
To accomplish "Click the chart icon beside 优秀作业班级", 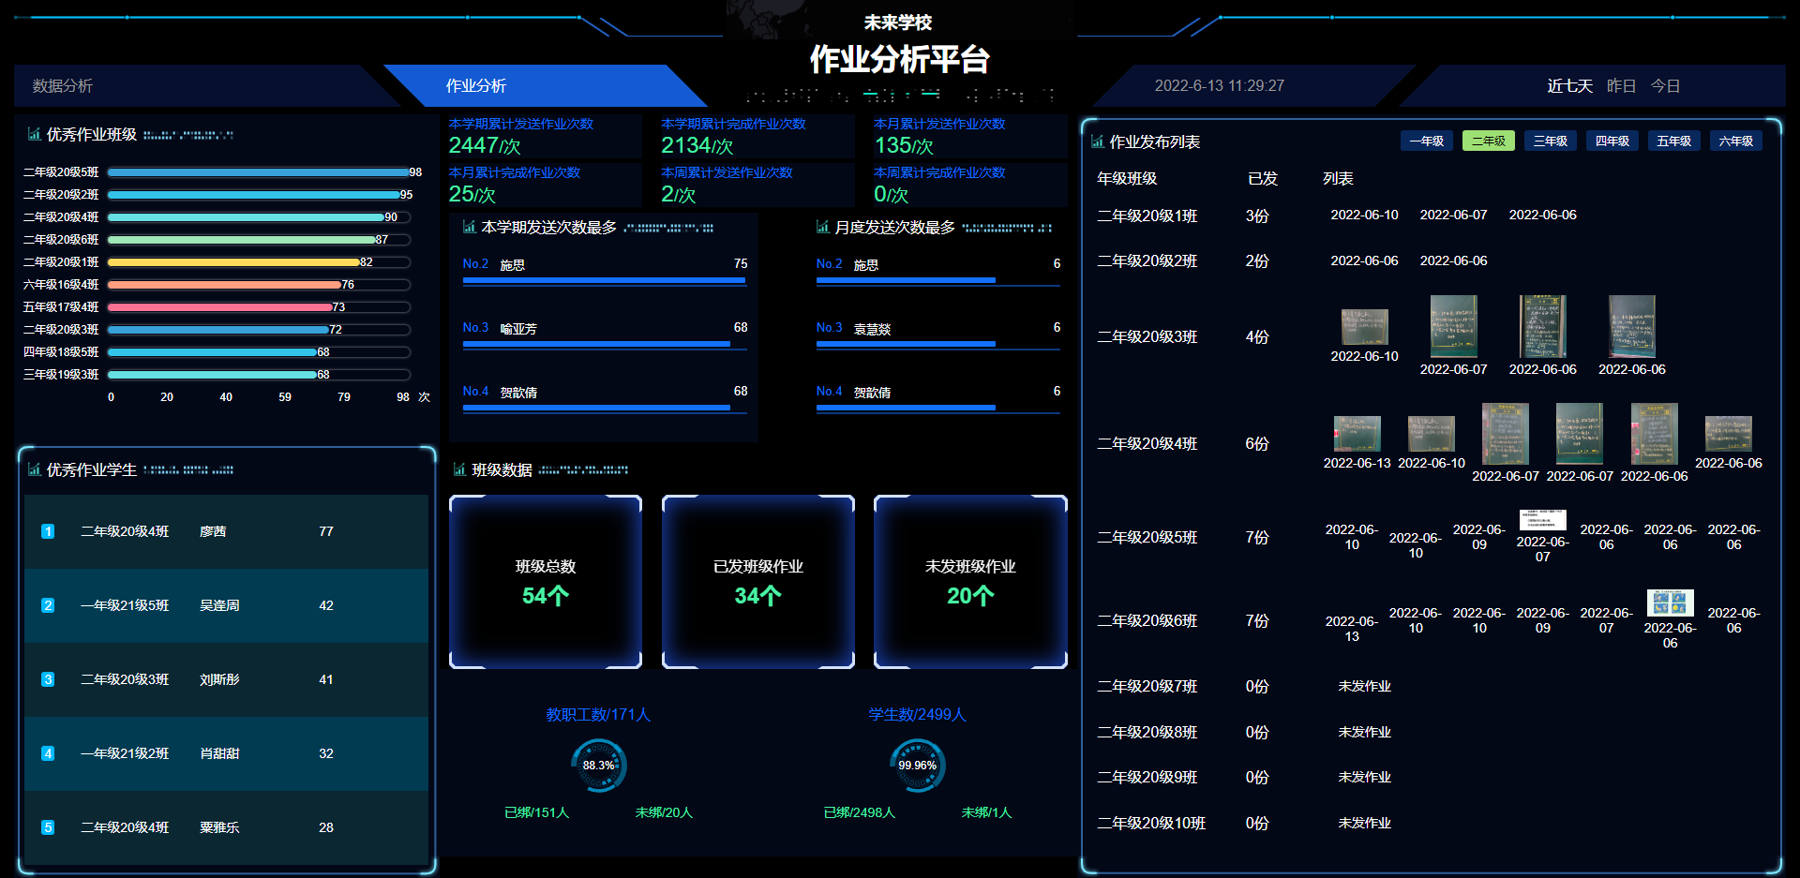I will tap(34, 134).
